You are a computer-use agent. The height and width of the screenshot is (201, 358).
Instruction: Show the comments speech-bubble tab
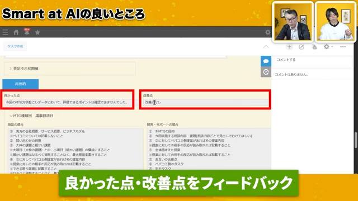click(x=266, y=61)
